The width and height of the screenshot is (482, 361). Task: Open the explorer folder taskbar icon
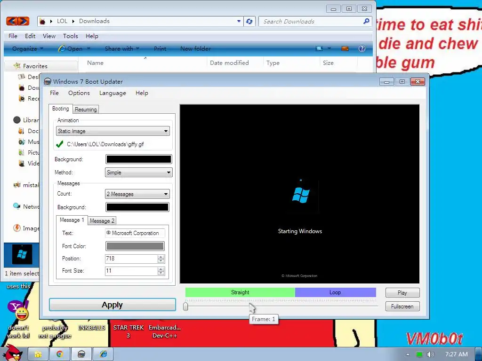click(38, 354)
